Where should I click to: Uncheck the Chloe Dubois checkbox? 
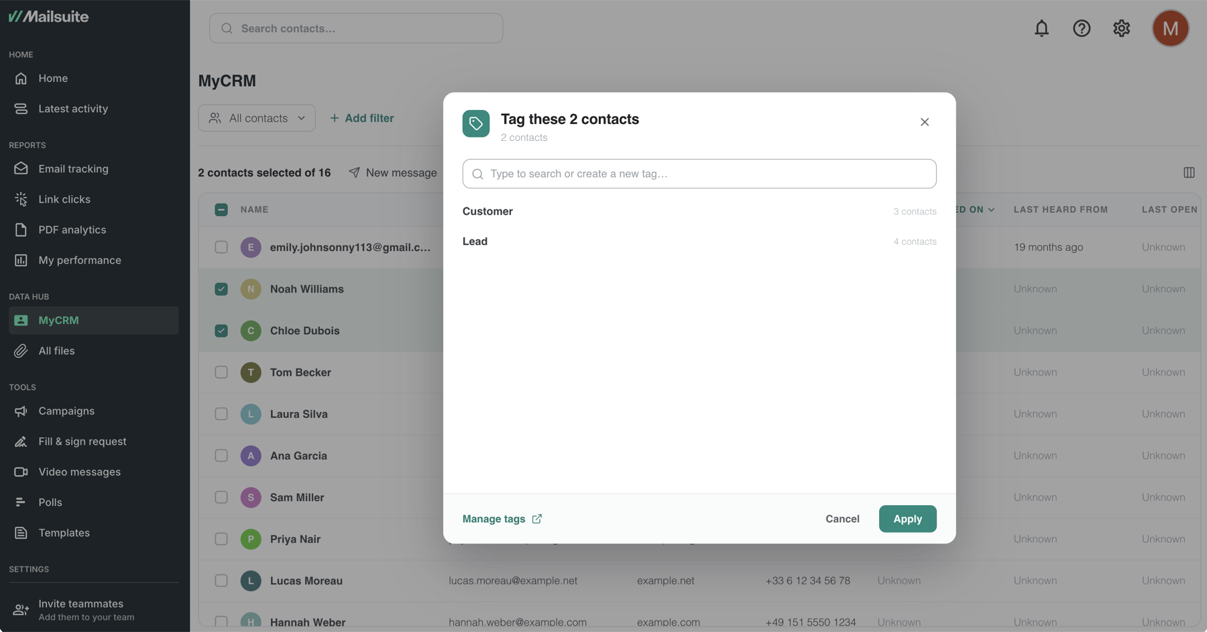[221, 331]
